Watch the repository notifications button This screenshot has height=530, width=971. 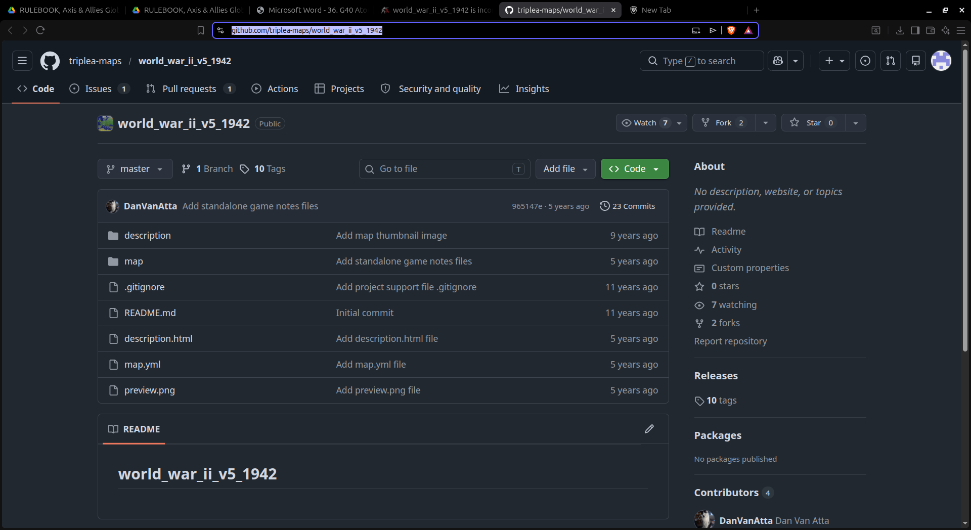coord(651,123)
